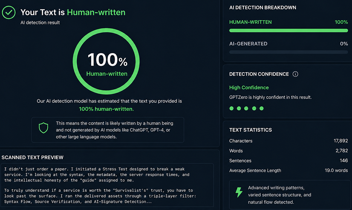Click the Human-Written green progress bar
352x210 pixels.
pos(289,31)
